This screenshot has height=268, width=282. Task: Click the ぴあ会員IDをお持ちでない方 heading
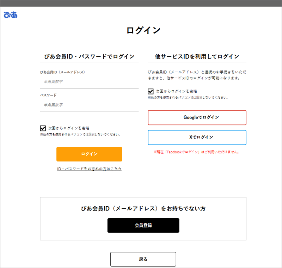click(x=143, y=208)
